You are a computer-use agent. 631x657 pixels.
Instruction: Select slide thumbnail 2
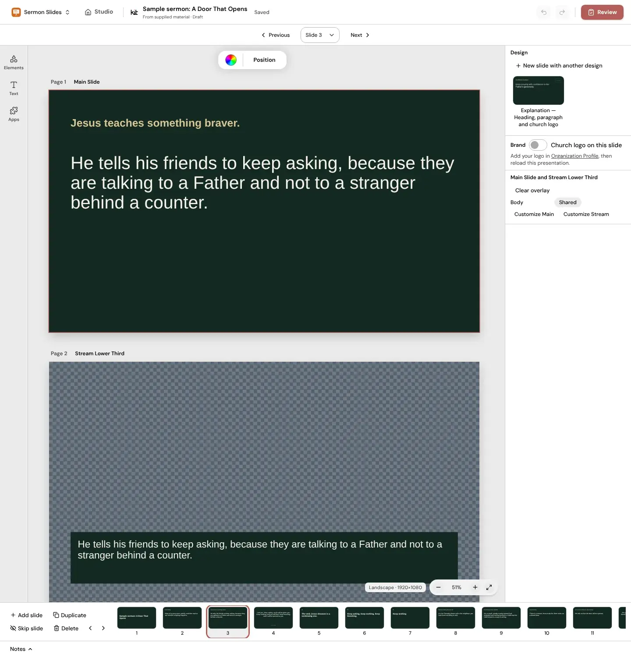[x=182, y=618]
